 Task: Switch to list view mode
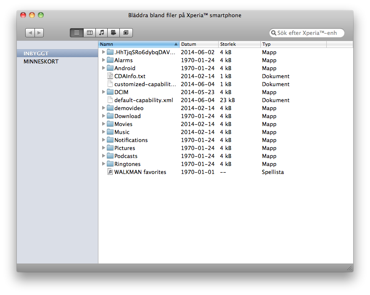click(77, 33)
